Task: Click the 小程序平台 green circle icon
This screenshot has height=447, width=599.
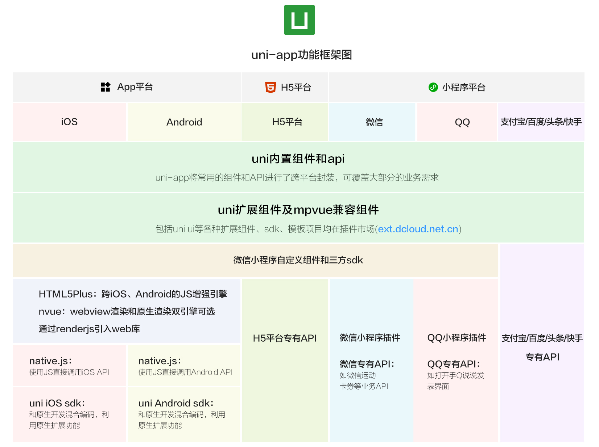Action: click(433, 87)
